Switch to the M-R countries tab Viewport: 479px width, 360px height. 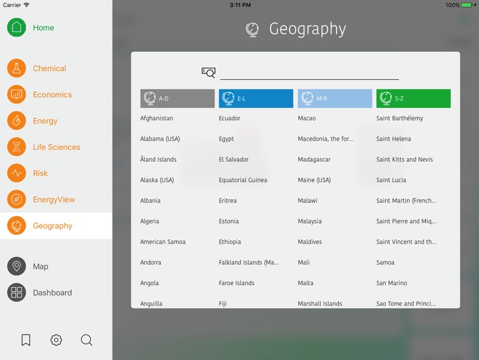pos(335,98)
